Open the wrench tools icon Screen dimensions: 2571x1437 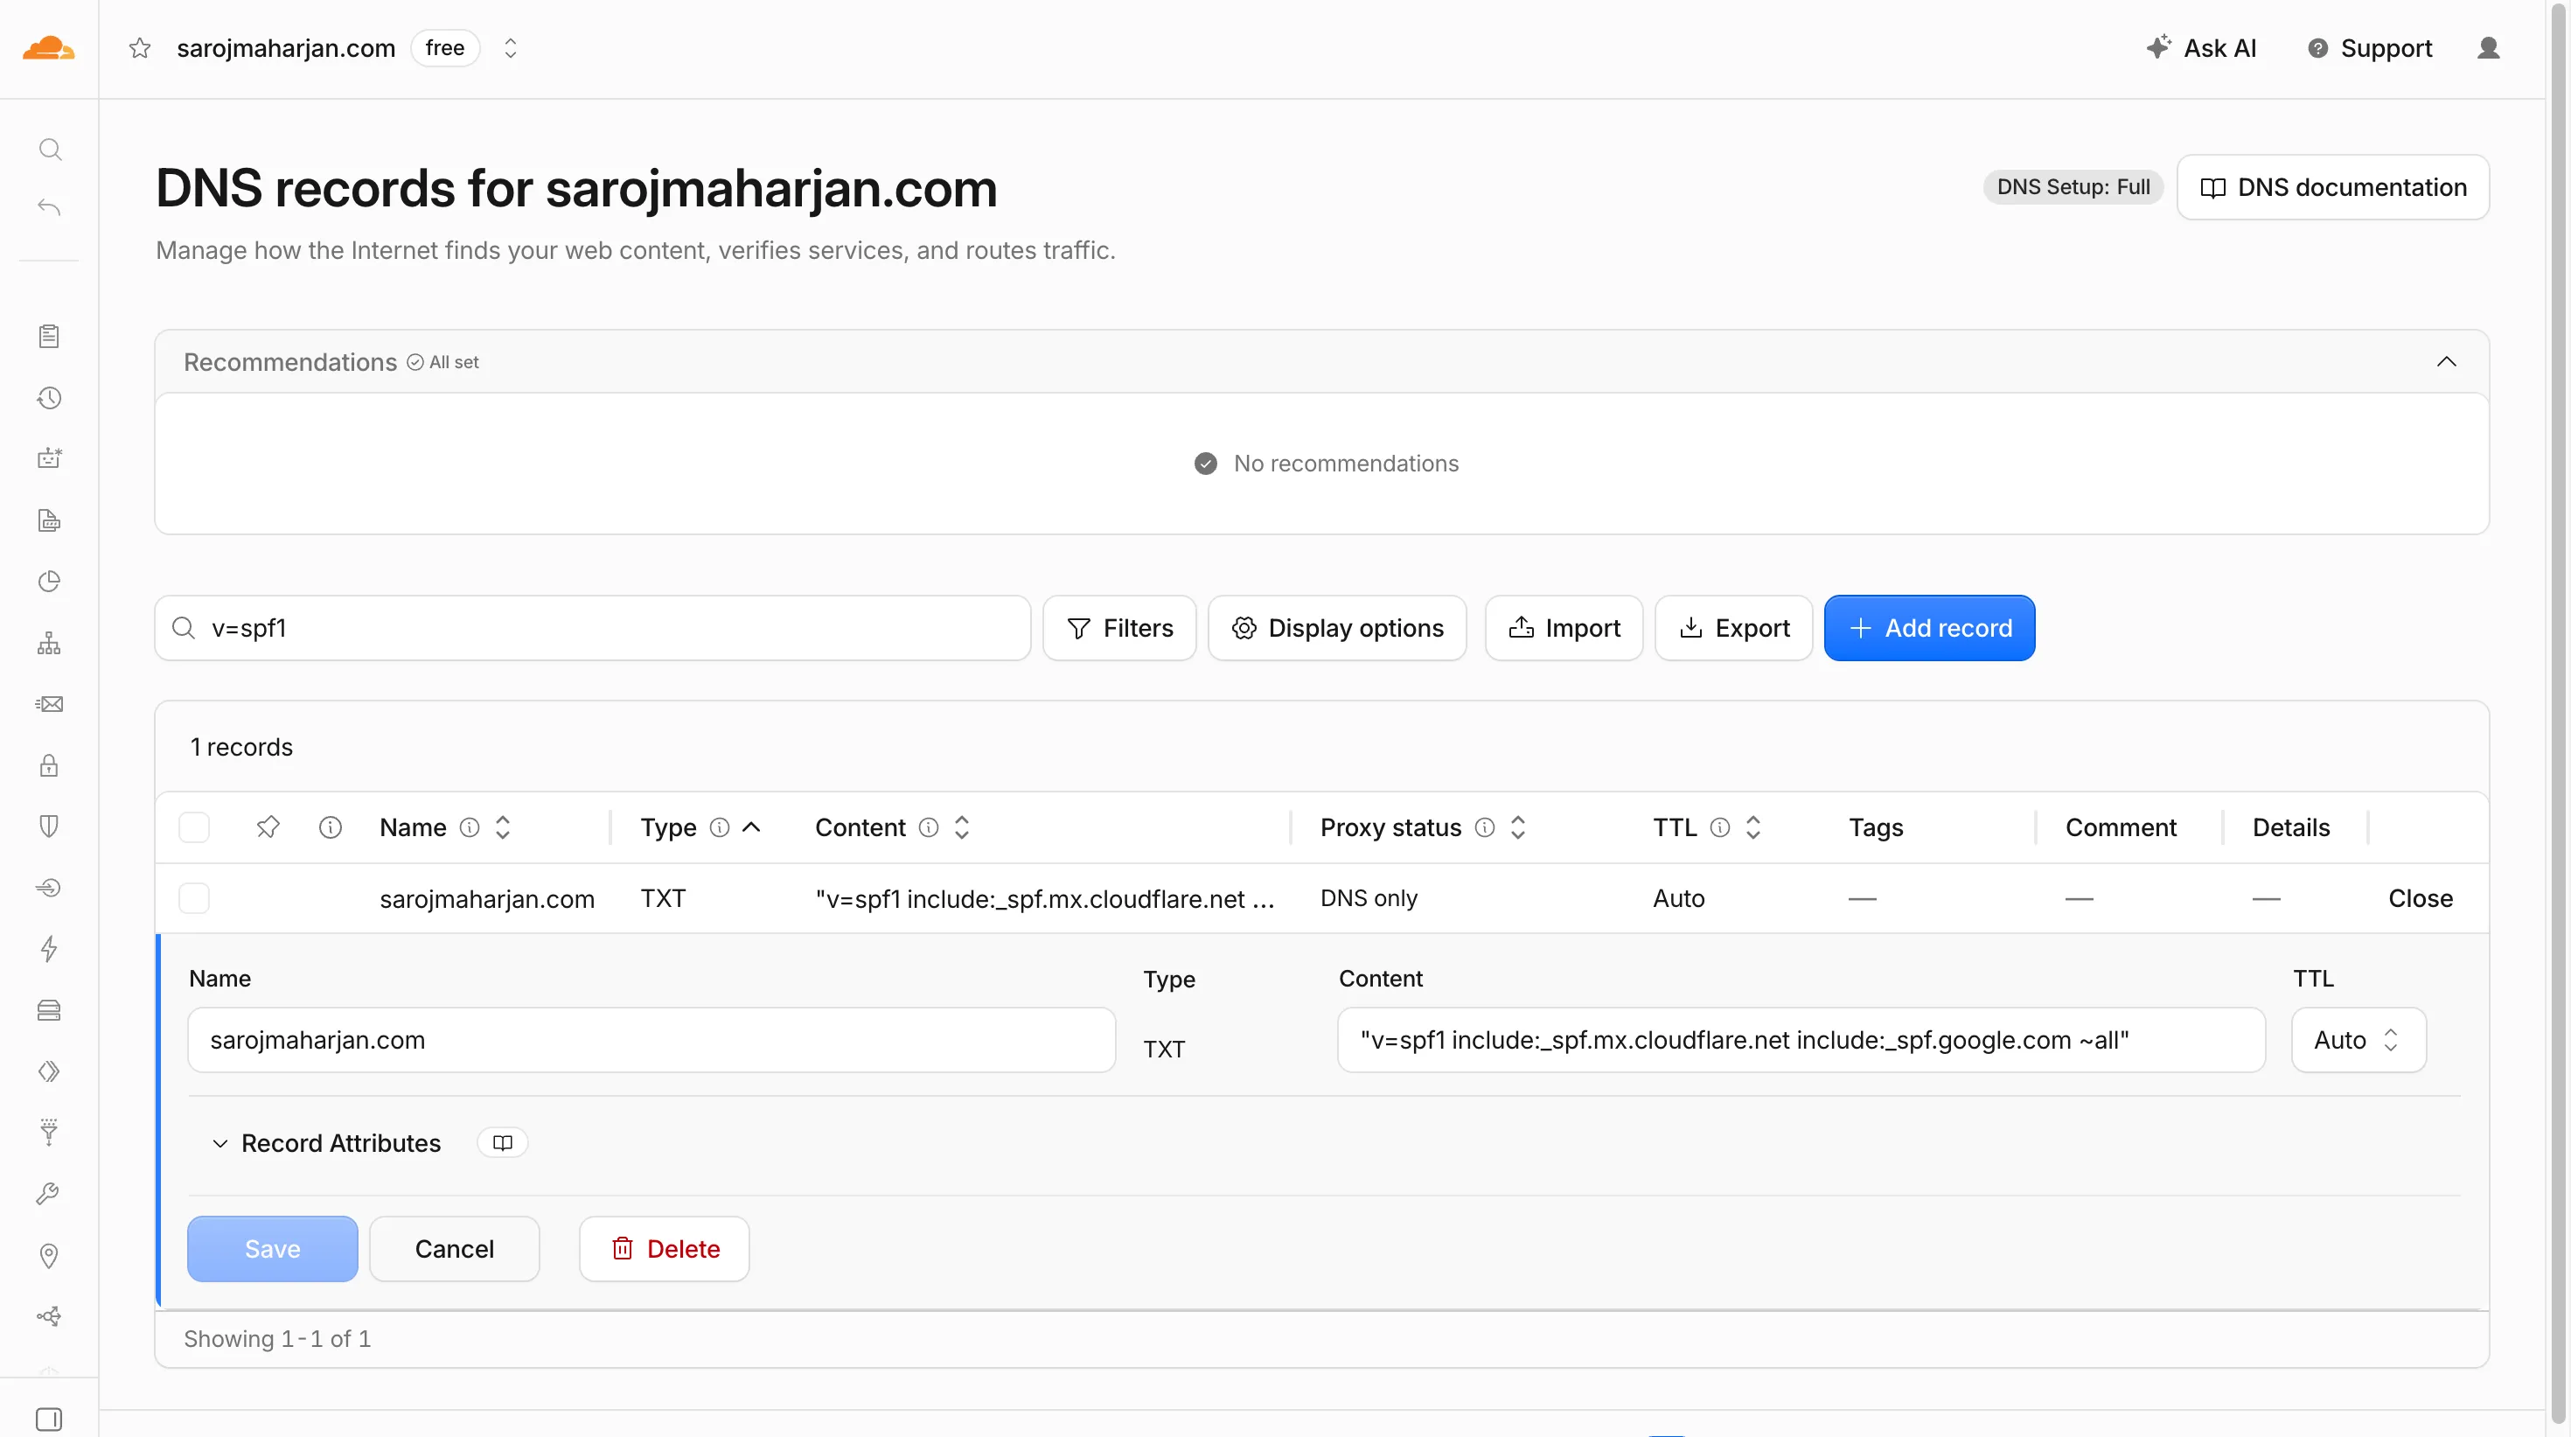point(49,1194)
